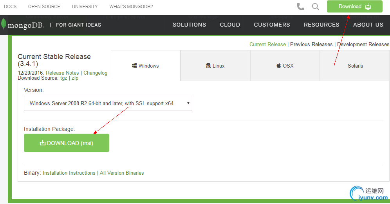
Task: Open ABOUT US navigation menu
Action: [368, 25]
